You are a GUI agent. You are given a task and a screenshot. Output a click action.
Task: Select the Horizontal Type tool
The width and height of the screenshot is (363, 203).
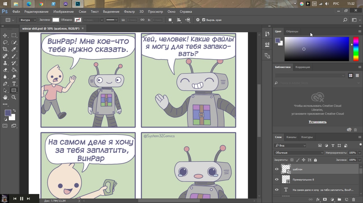pos(14,84)
